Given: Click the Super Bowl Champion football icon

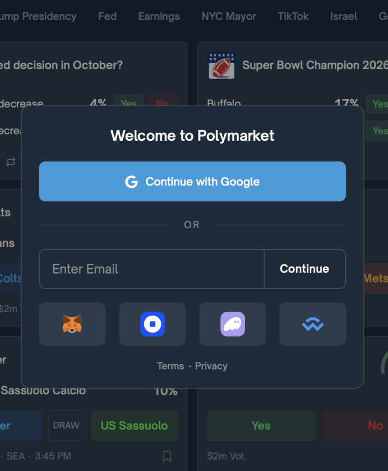Looking at the screenshot, I should pos(221,65).
